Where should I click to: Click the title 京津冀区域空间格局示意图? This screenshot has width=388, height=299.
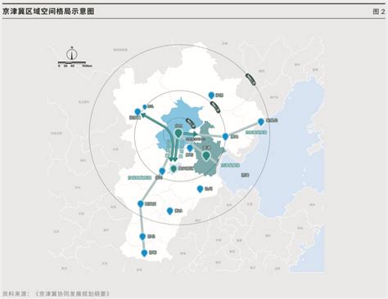point(48,11)
